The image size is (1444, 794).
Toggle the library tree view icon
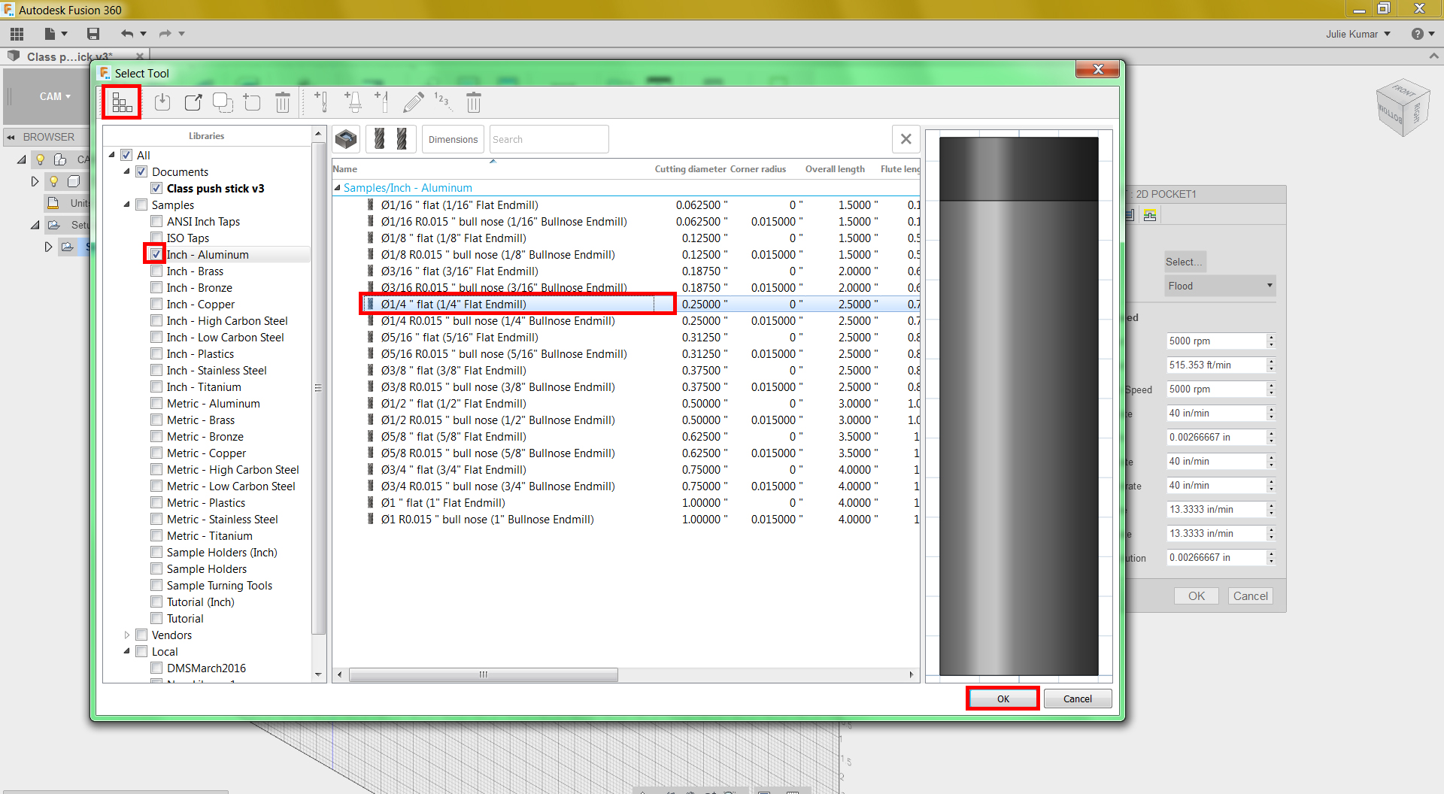click(122, 102)
